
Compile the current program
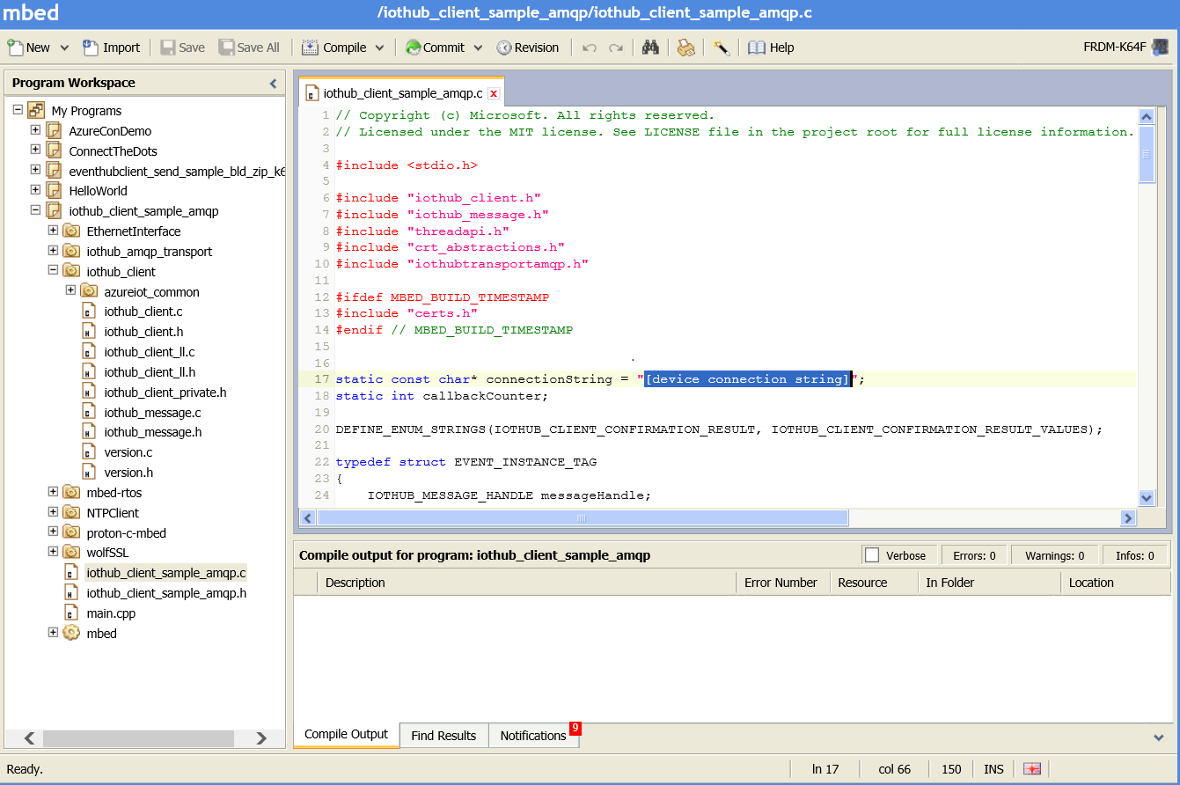click(333, 48)
